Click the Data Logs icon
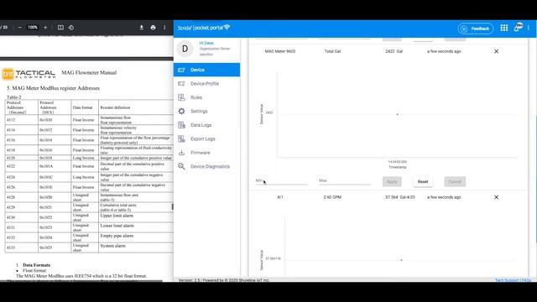This screenshot has width=537, height=302. pyautogui.click(x=181, y=125)
